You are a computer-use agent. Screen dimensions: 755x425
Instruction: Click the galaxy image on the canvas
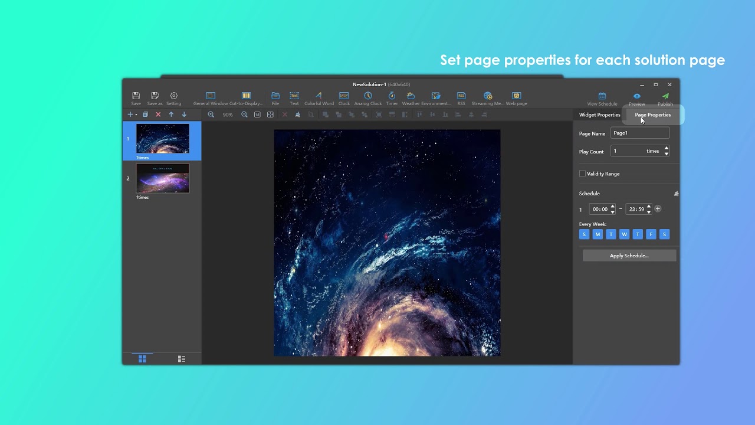pyautogui.click(x=387, y=243)
